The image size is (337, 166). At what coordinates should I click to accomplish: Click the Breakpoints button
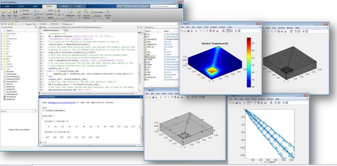[x=70, y=13]
